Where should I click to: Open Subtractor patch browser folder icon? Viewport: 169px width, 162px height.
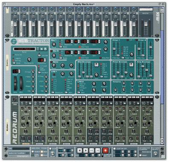click(x=42, y=49)
